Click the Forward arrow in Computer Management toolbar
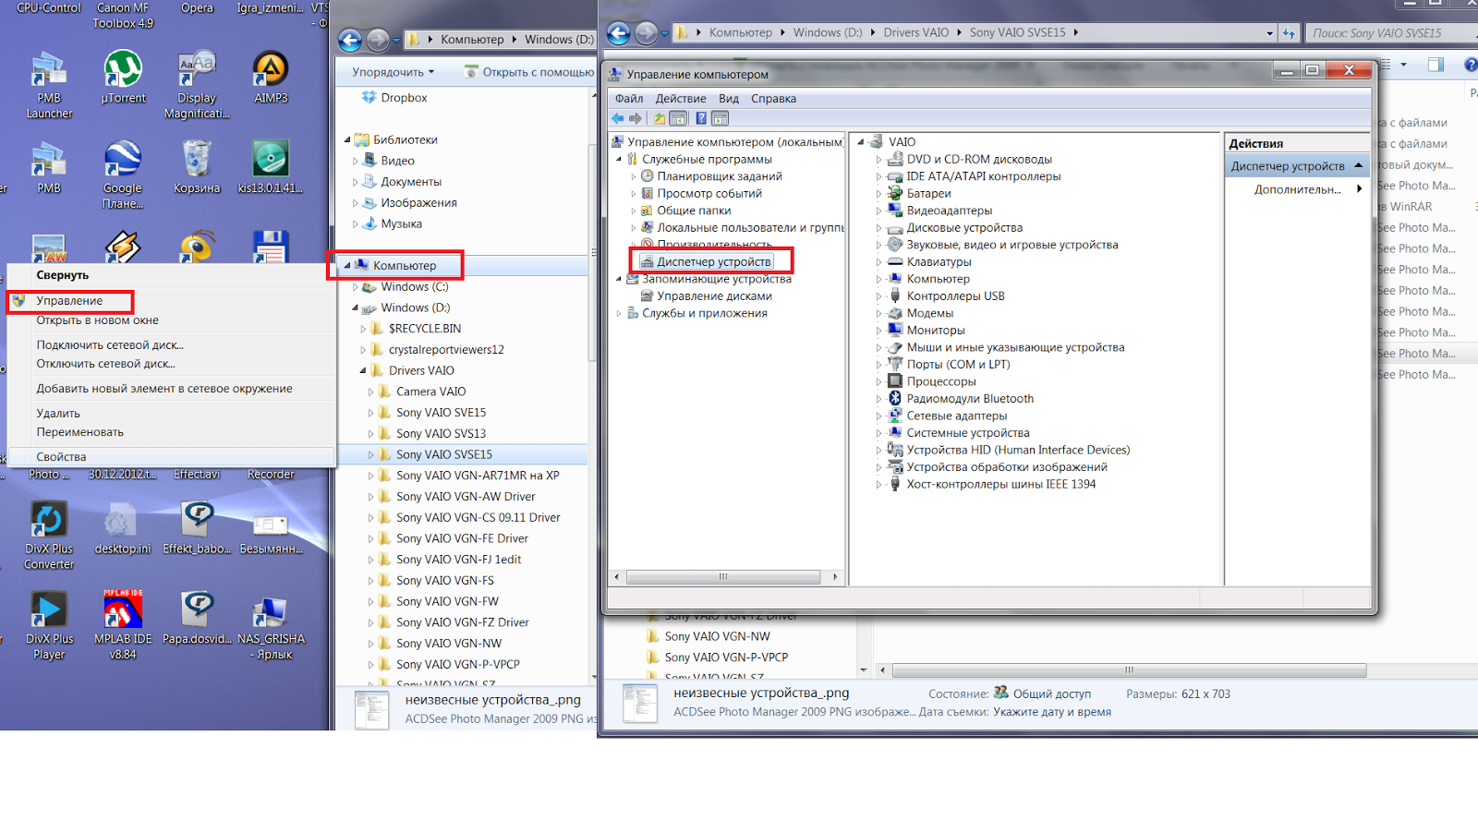This screenshot has width=1478, height=820. coord(636,118)
